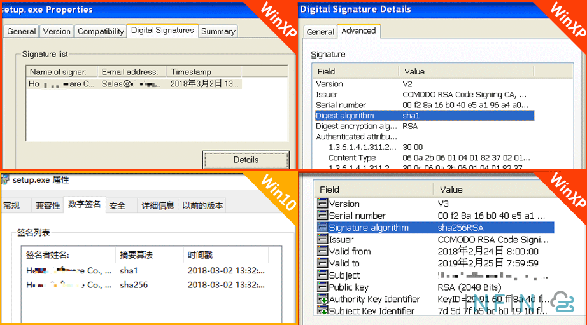Click the icon beside the Subject field
Image resolution: width=587 pixels, height=325 pixels.
tap(323, 275)
